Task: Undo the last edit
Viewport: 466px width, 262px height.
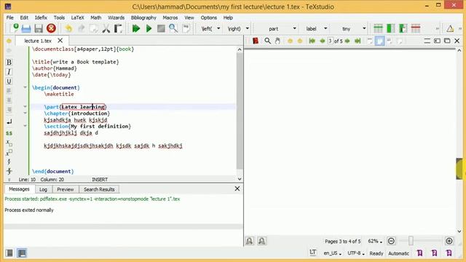Action: [68, 28]
